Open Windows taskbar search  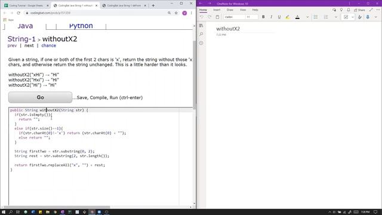pos(11,212)
